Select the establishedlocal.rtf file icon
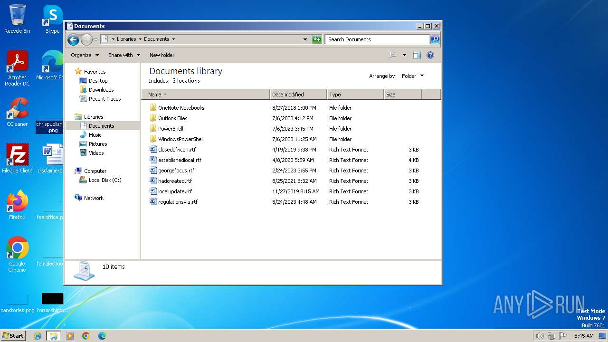This screenshot has width=608, height=342. pyautogui.click(x=153, y=160)
